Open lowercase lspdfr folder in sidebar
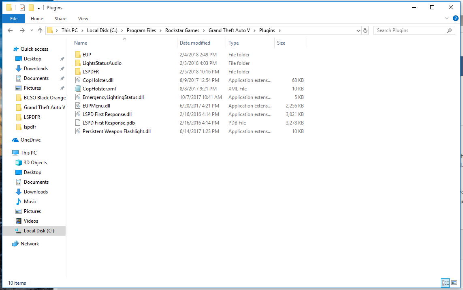The height and width of the screenshot is (290, 463). 30,127
